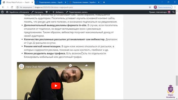Click the Share arrow on video
The image size is (178, 100).
pyautogui.click(x=86, y=66)
